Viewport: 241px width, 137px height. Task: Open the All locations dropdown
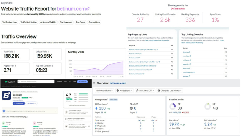[125, 91]
